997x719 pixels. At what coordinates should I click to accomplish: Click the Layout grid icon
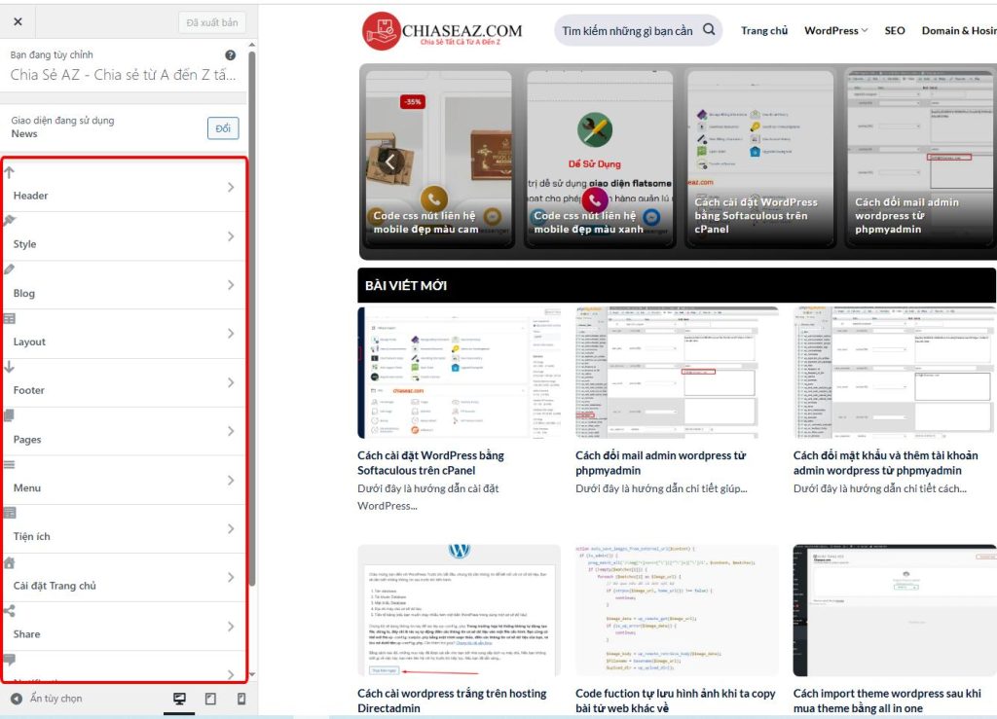pyautogui.click(x=12, y=318)
